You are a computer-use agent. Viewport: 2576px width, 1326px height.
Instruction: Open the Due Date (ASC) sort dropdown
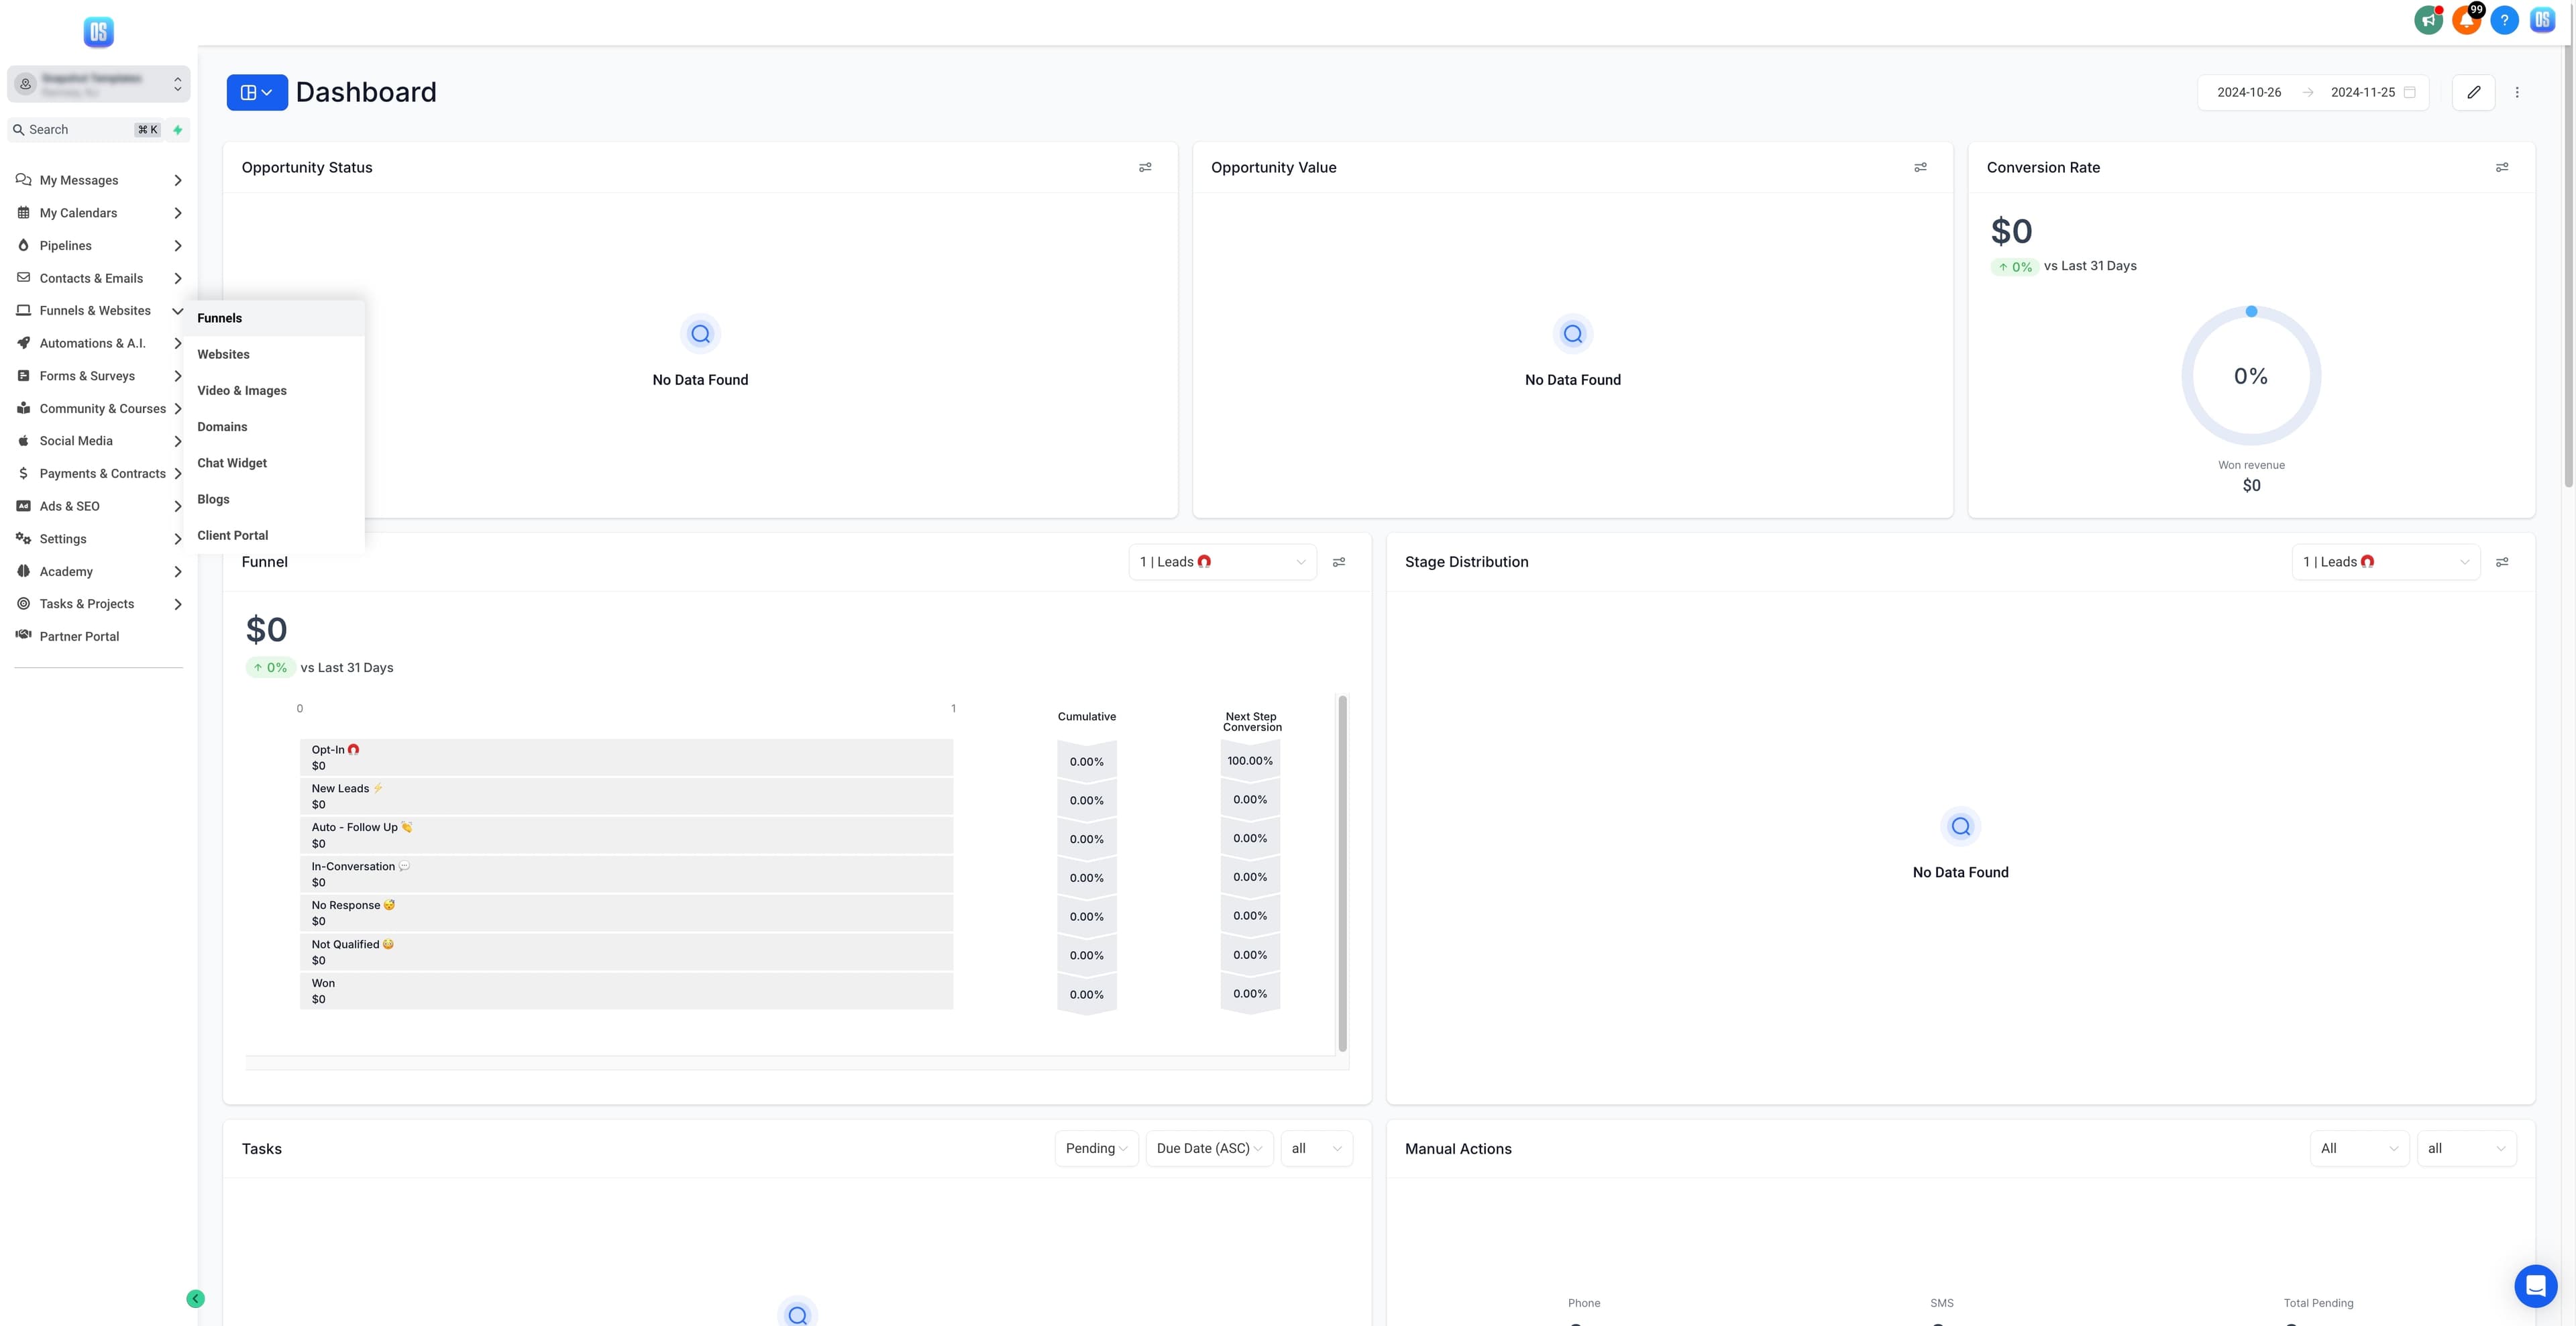[x=1209, y=1148]
